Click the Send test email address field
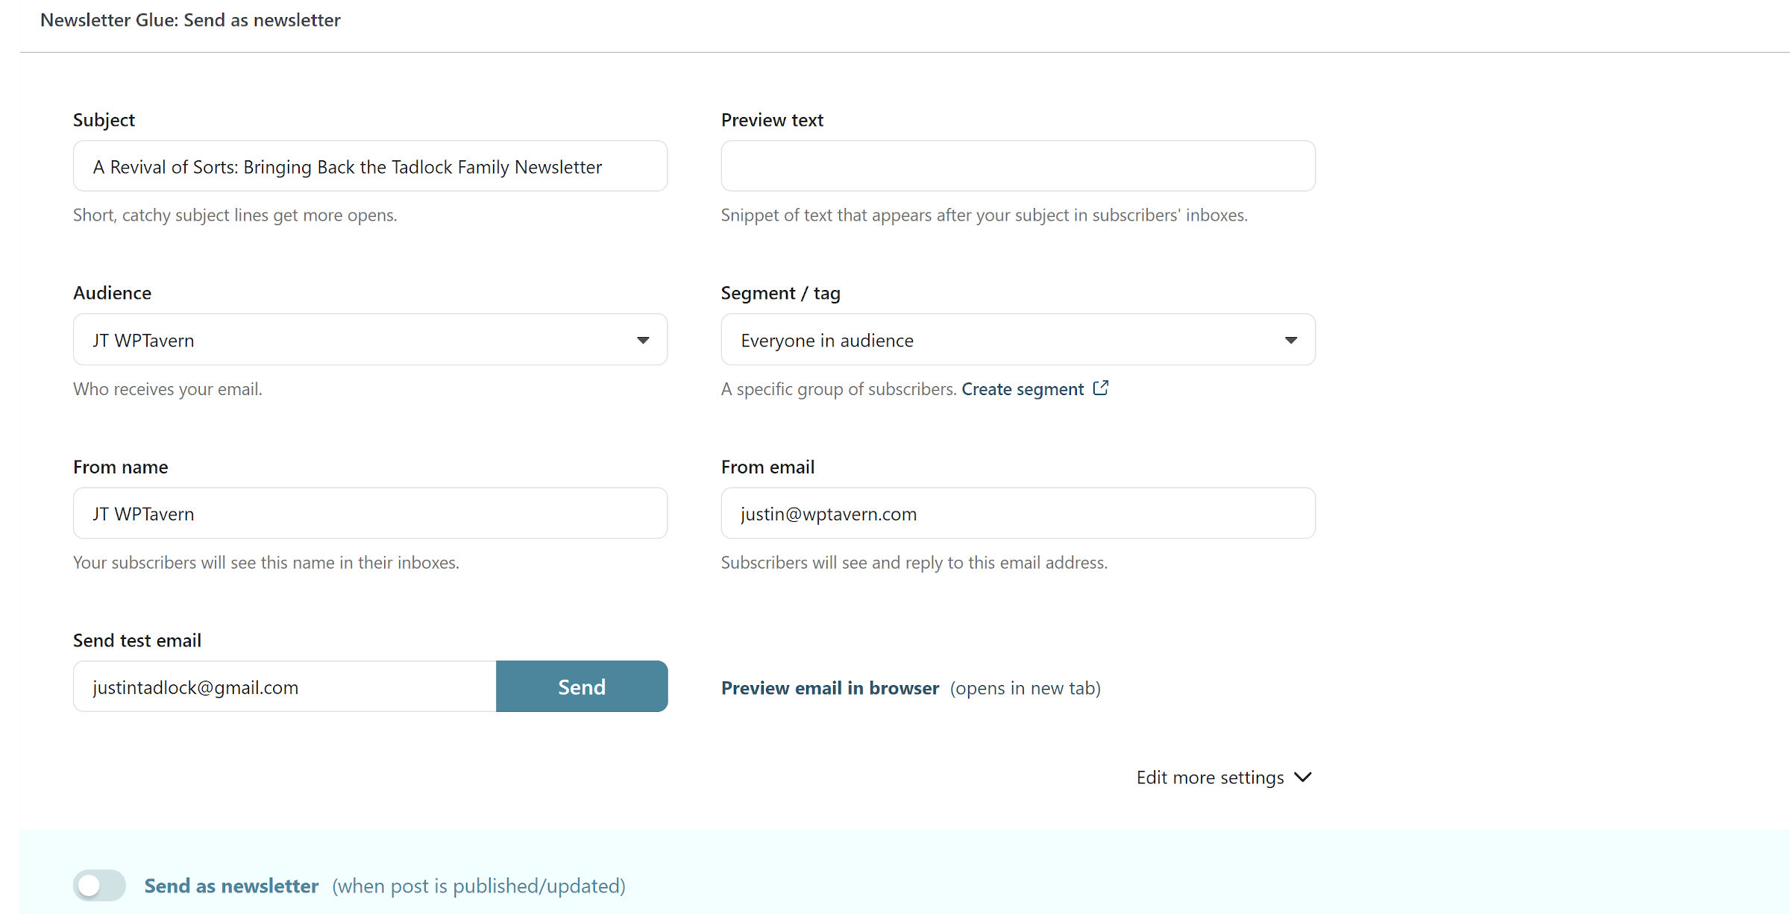 [x=283, y=687]
